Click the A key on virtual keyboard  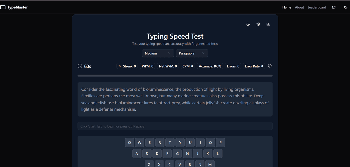point(137,153)
